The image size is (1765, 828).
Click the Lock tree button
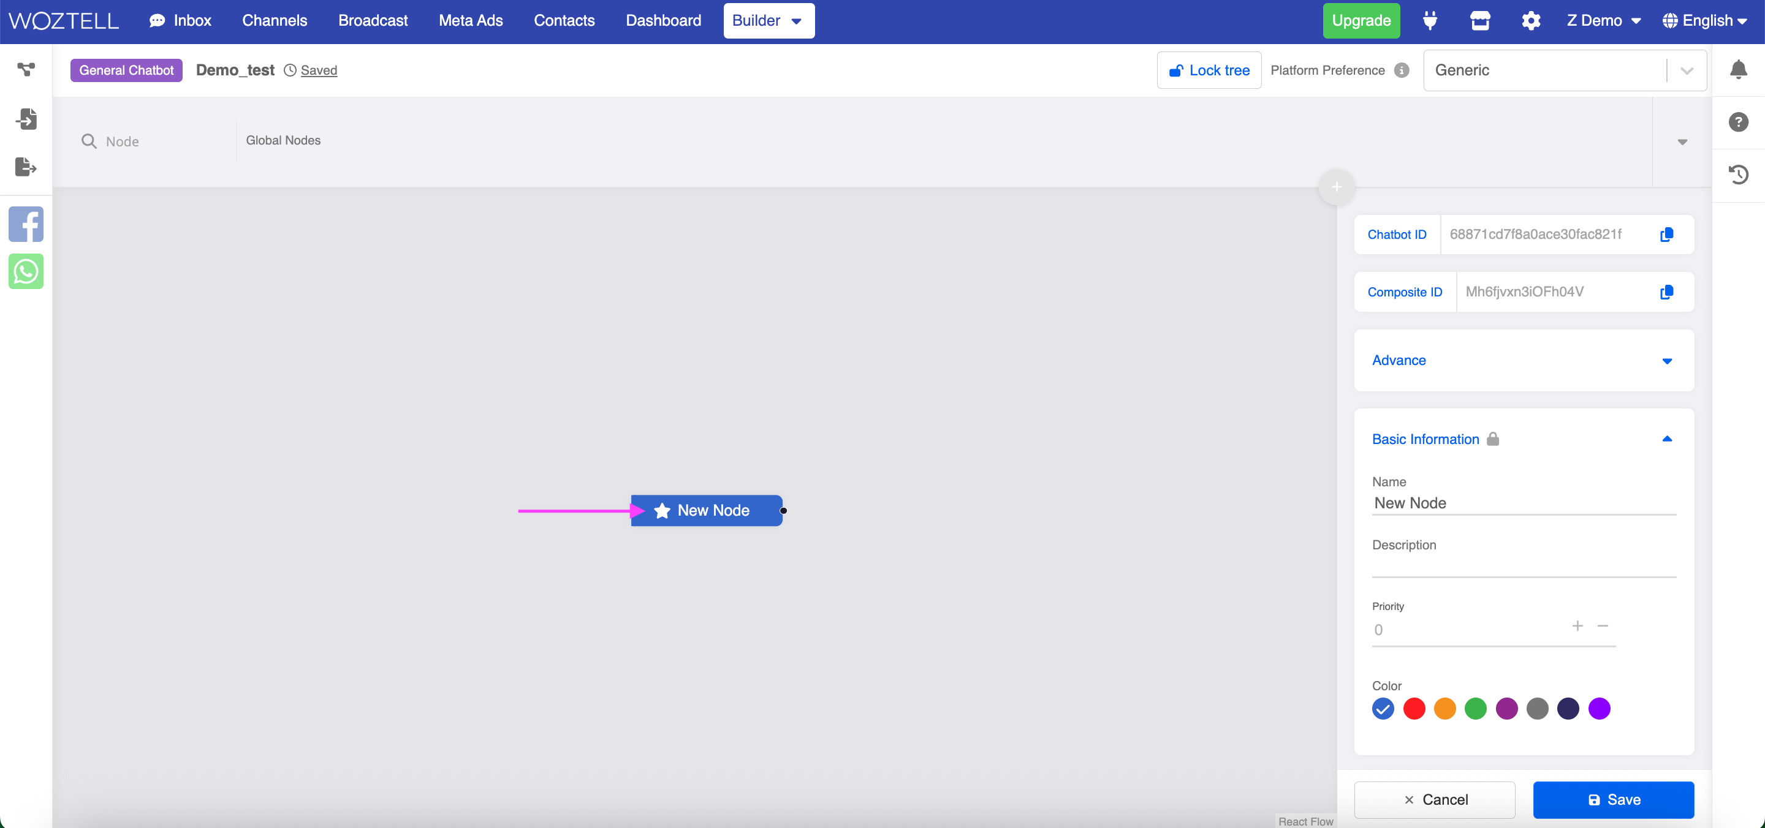pyautogui.click(x=1209, y=70)
